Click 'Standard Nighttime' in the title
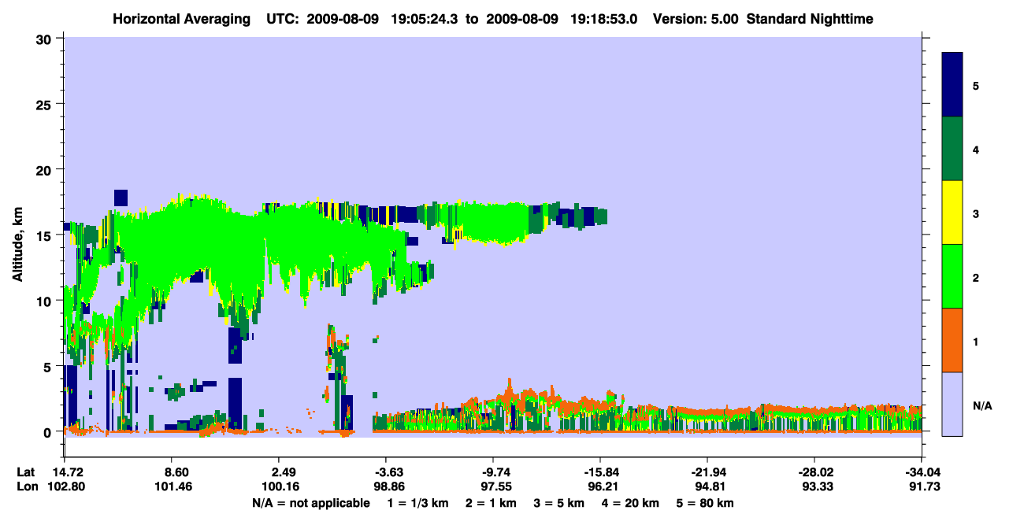The width and height of the screenshot is (1024, 525). point(810,19)
